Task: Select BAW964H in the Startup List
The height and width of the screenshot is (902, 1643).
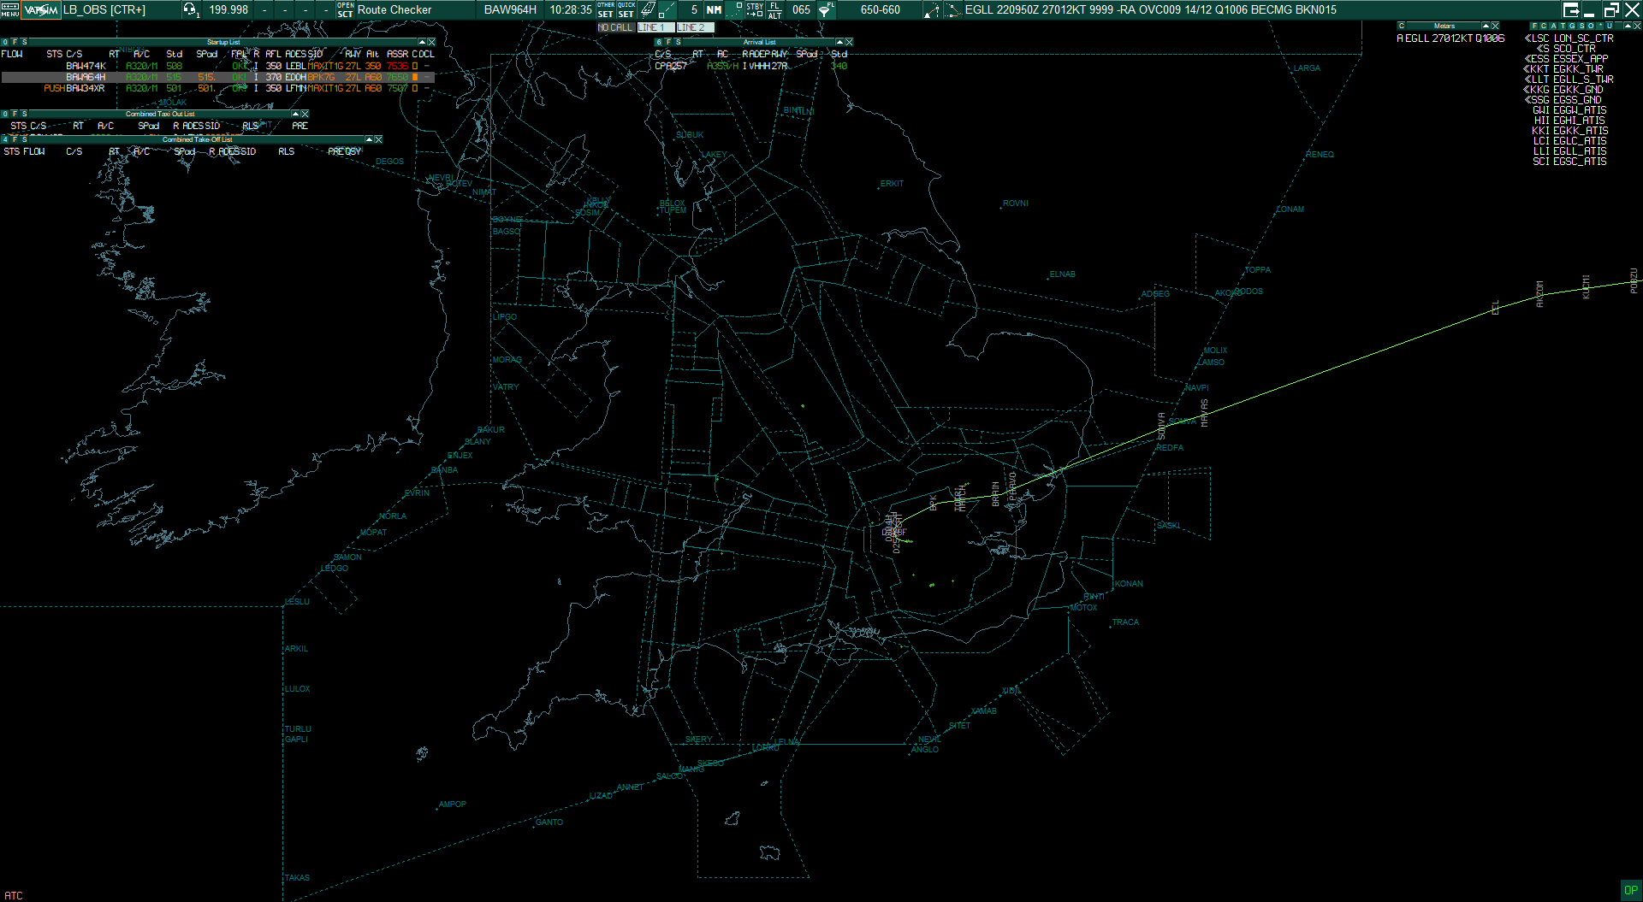Action: [x=86, y=76]
